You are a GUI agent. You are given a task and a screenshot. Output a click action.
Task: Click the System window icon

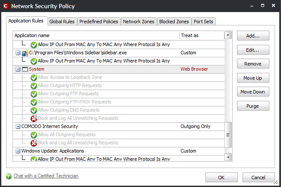click(25, 69)
